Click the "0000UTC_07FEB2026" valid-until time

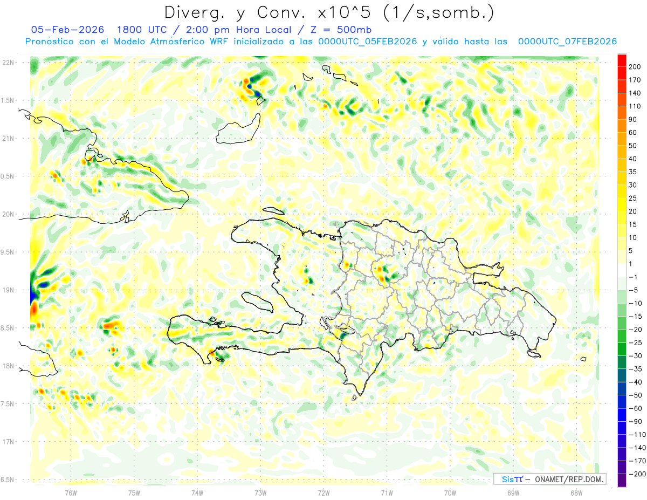[568, 42]
